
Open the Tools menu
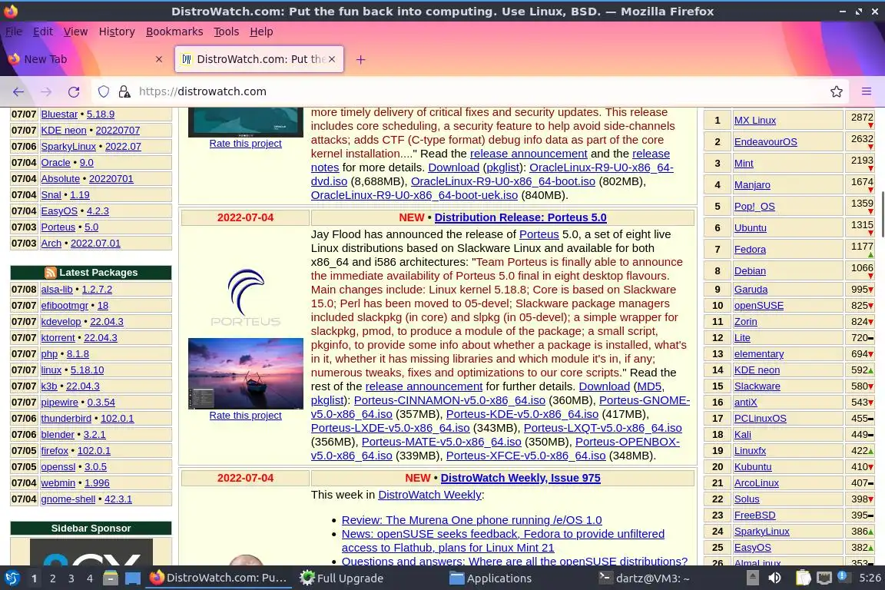227,31
